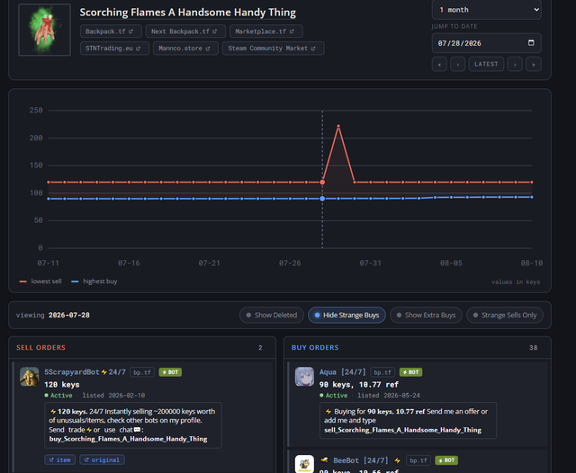Click buy_Scorching_Flames command text in sell listing

pyautogui.click(x=128, y=439)
